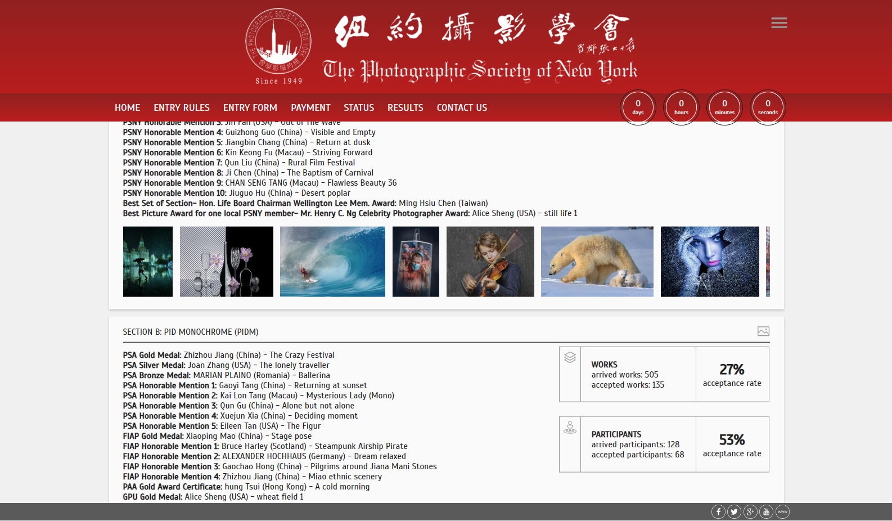Click the Facebook icon in the footer
892x521 pixels.
click(x=718, y=511)
